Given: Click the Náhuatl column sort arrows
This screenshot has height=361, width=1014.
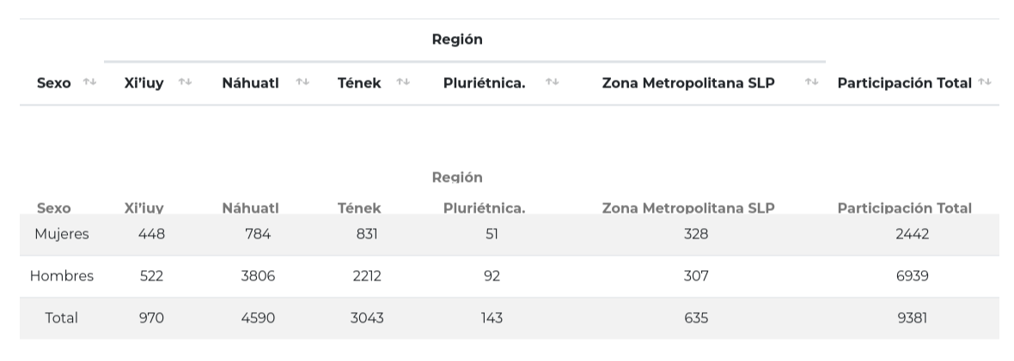Looking at the screenshot, I should coord(302,82).
